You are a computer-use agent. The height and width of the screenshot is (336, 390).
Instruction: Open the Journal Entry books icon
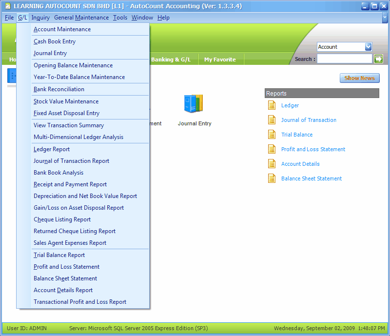click(x=194, y=103)
